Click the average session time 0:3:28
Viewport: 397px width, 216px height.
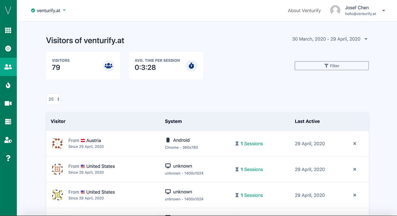tap(145, 67)
